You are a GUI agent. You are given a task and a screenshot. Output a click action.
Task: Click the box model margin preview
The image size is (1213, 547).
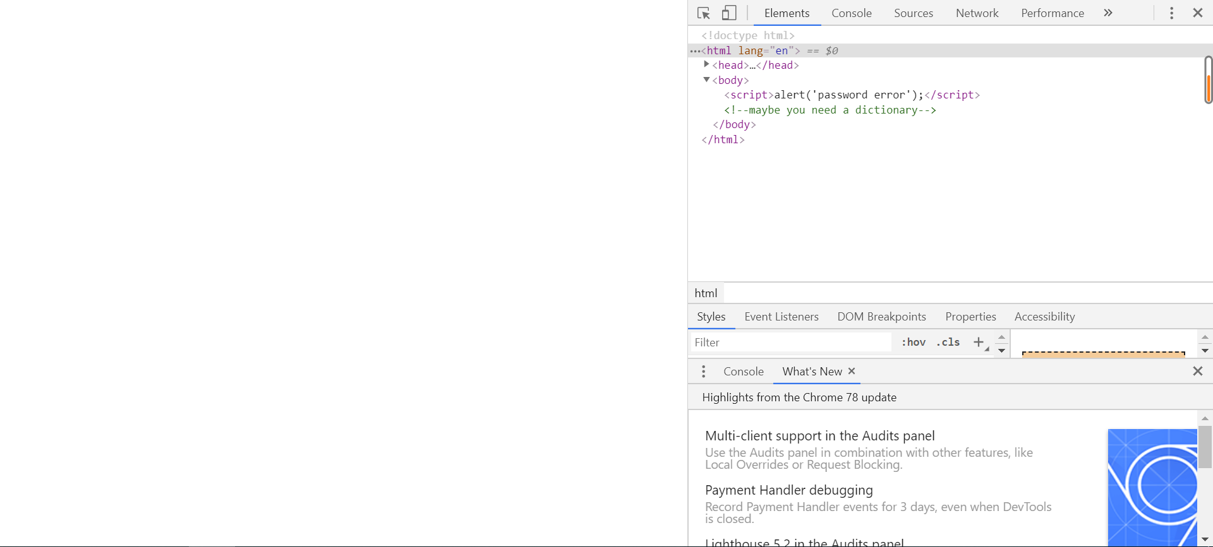[1103, 355]
